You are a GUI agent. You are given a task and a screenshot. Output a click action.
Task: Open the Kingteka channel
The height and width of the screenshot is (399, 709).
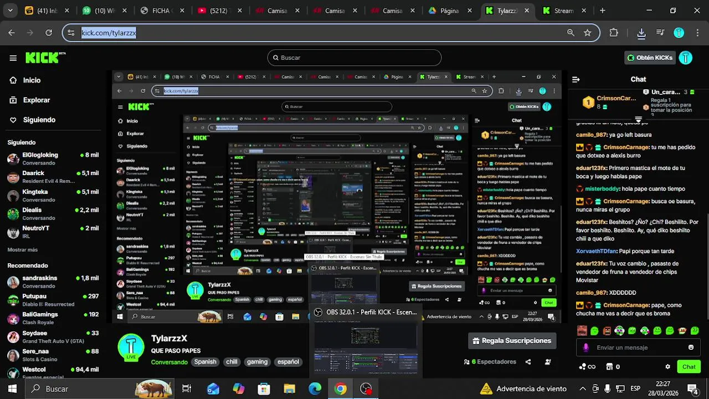[53, 196]
